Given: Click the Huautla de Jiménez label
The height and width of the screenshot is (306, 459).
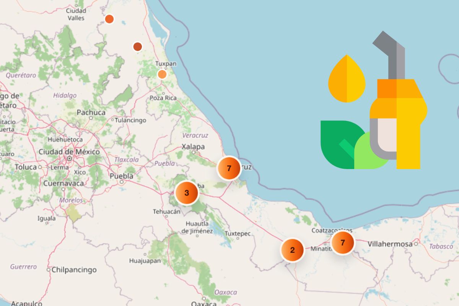Looking at the screenshot, I should (197, 227).
